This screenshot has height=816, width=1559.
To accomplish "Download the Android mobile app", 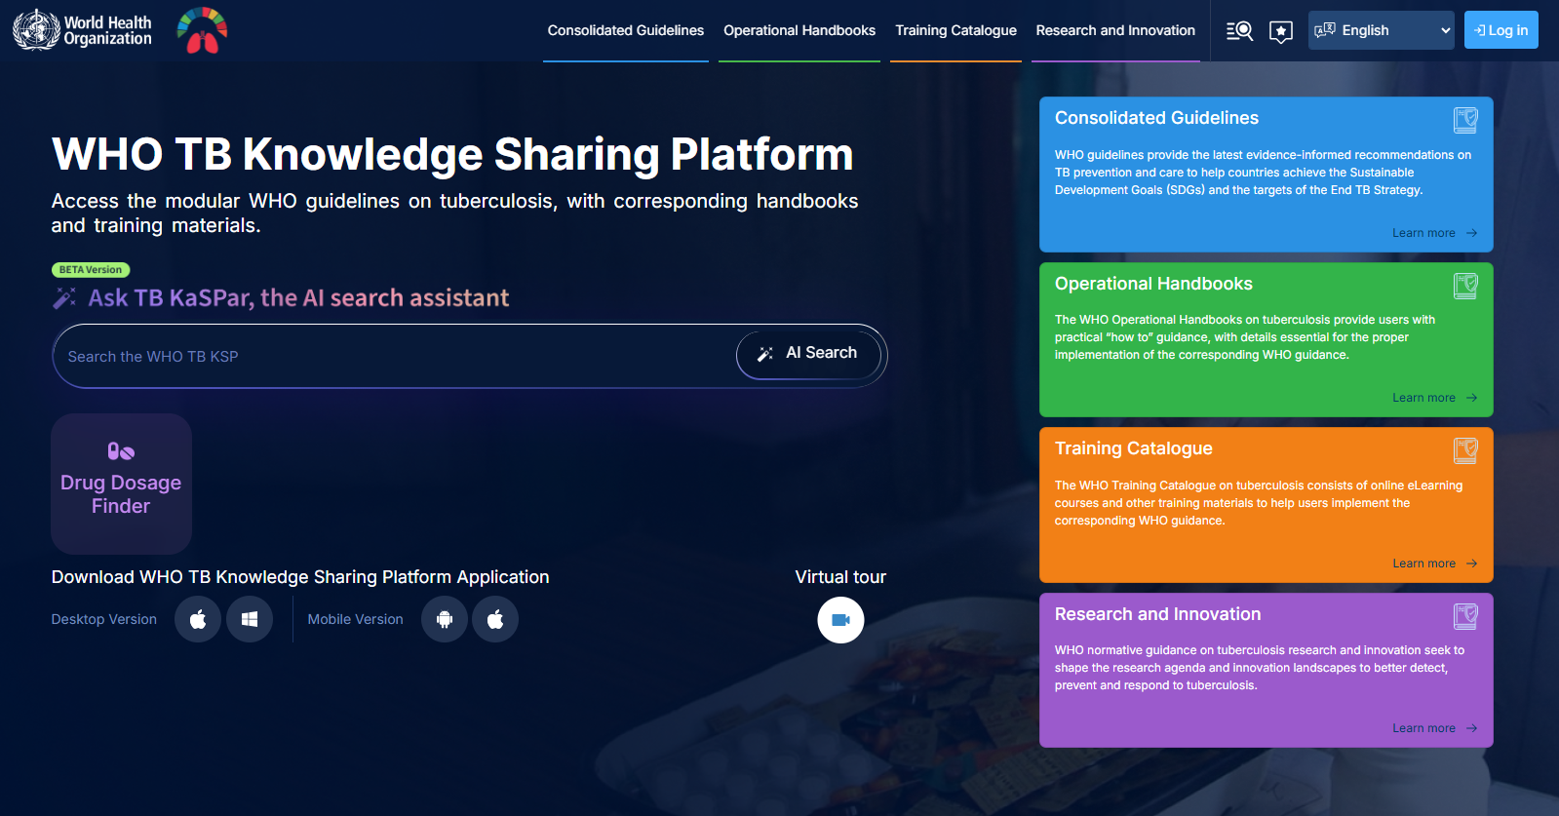I will pos(445,619).
